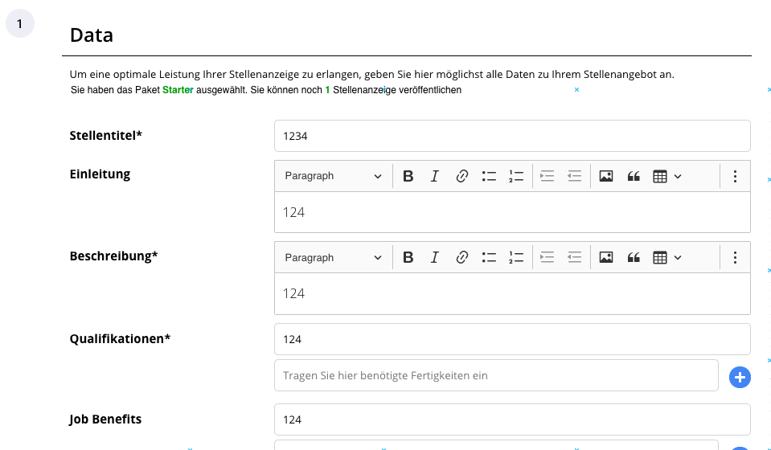Decrease indent in Beschreibung editor

pyautogui.click(x=574, y=257)
